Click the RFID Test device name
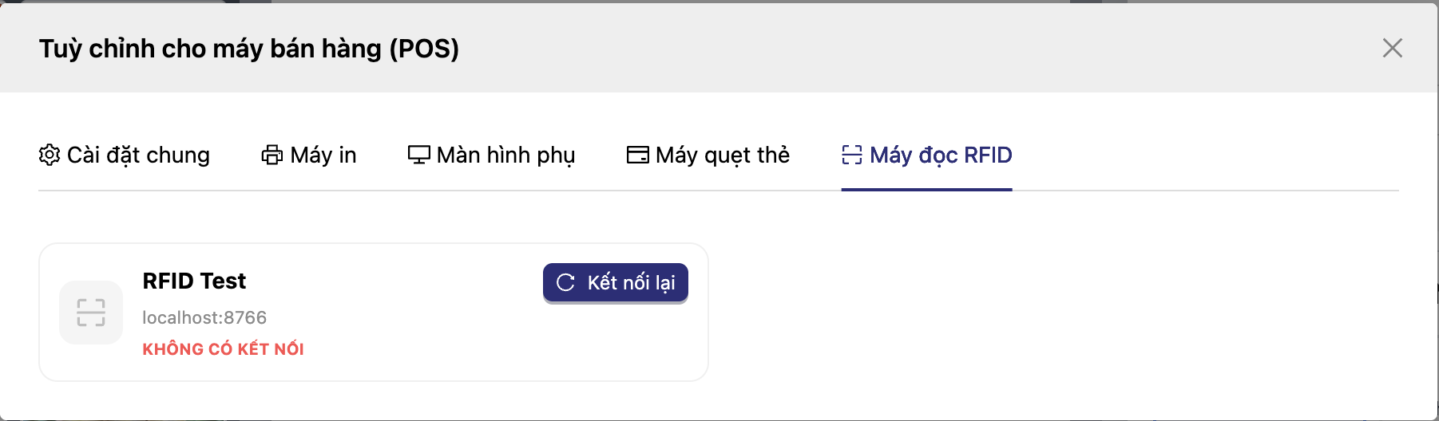Screen dimensions: 1439x421 tap(194, 281)
